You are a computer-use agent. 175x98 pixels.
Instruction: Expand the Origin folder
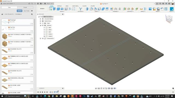pos(40,23)
